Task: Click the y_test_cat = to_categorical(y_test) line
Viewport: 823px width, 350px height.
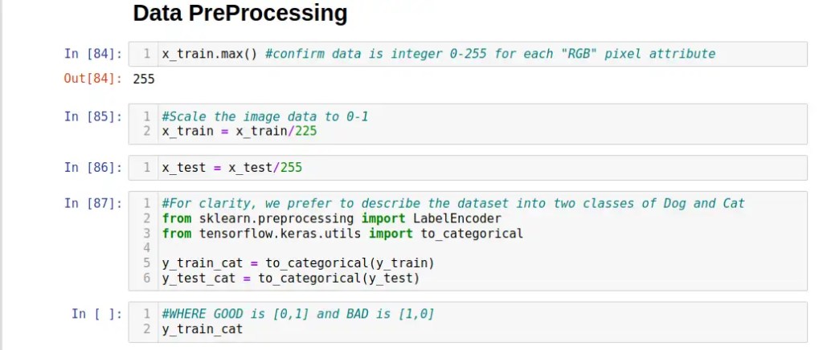Action: click(290, 279)
